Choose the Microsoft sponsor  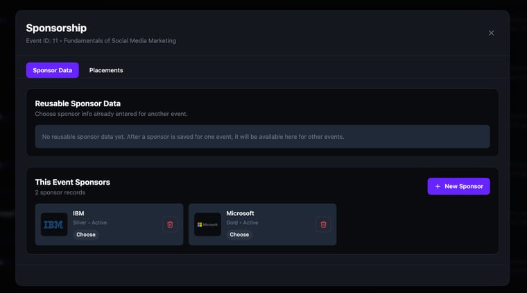[239, 235]
